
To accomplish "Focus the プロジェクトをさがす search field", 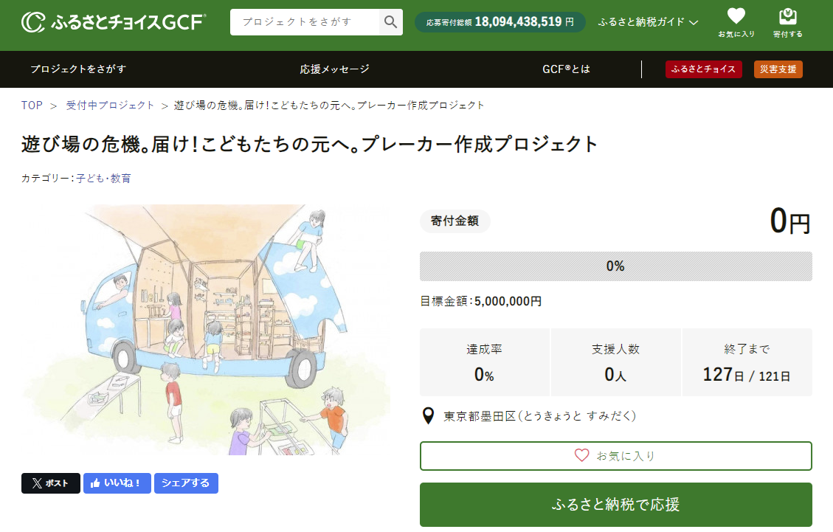I will click(x=305, y=22).
